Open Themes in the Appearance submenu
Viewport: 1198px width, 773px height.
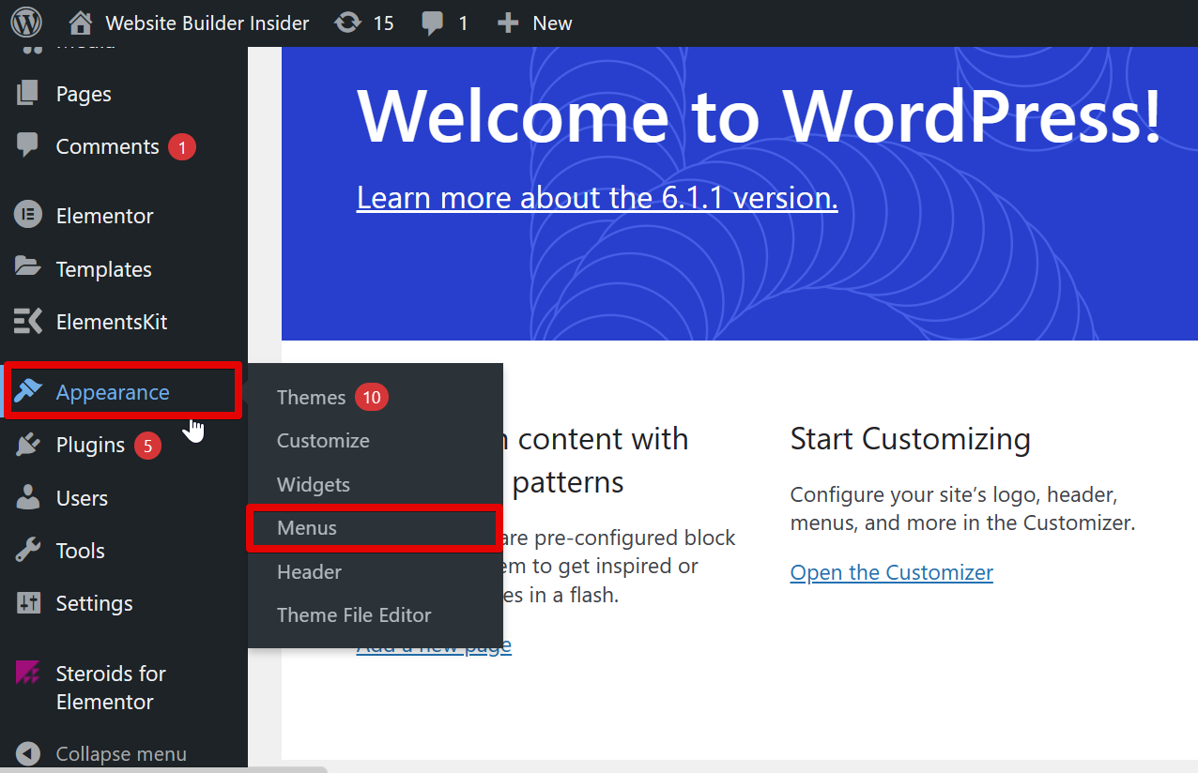coord(312,398)
